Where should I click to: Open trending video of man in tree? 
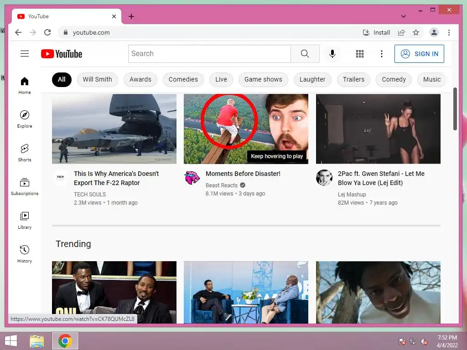(x=378, y=292)
